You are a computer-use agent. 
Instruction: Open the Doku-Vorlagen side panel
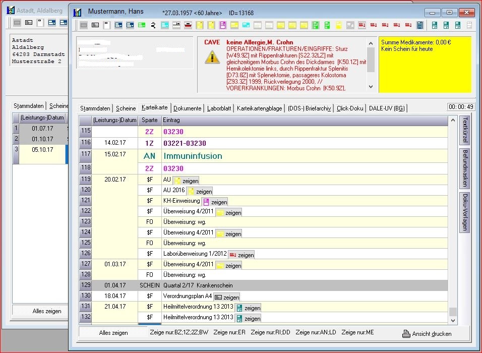click(x=465, y=212)
